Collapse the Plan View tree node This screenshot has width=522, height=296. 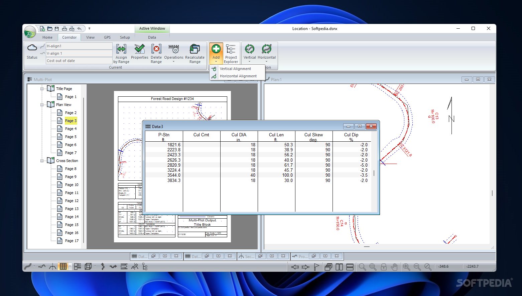(42, 105)
